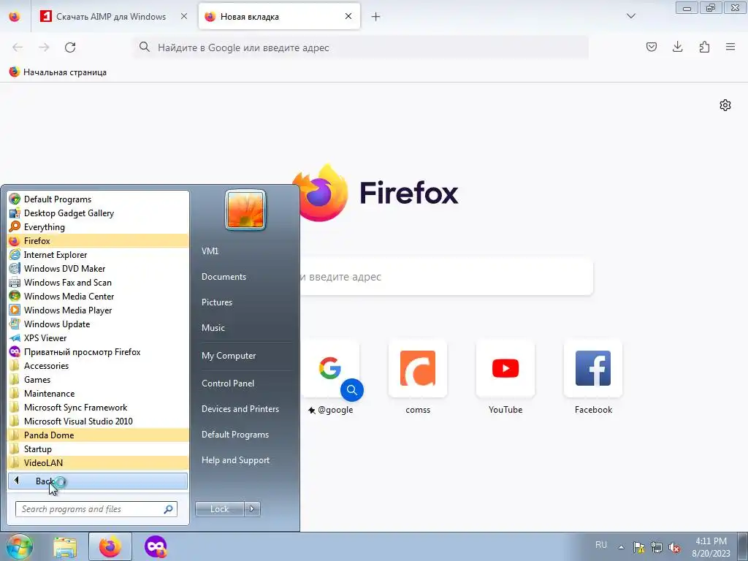Open the VM1 user folder
Screen dimensions: 748x561
210,251
